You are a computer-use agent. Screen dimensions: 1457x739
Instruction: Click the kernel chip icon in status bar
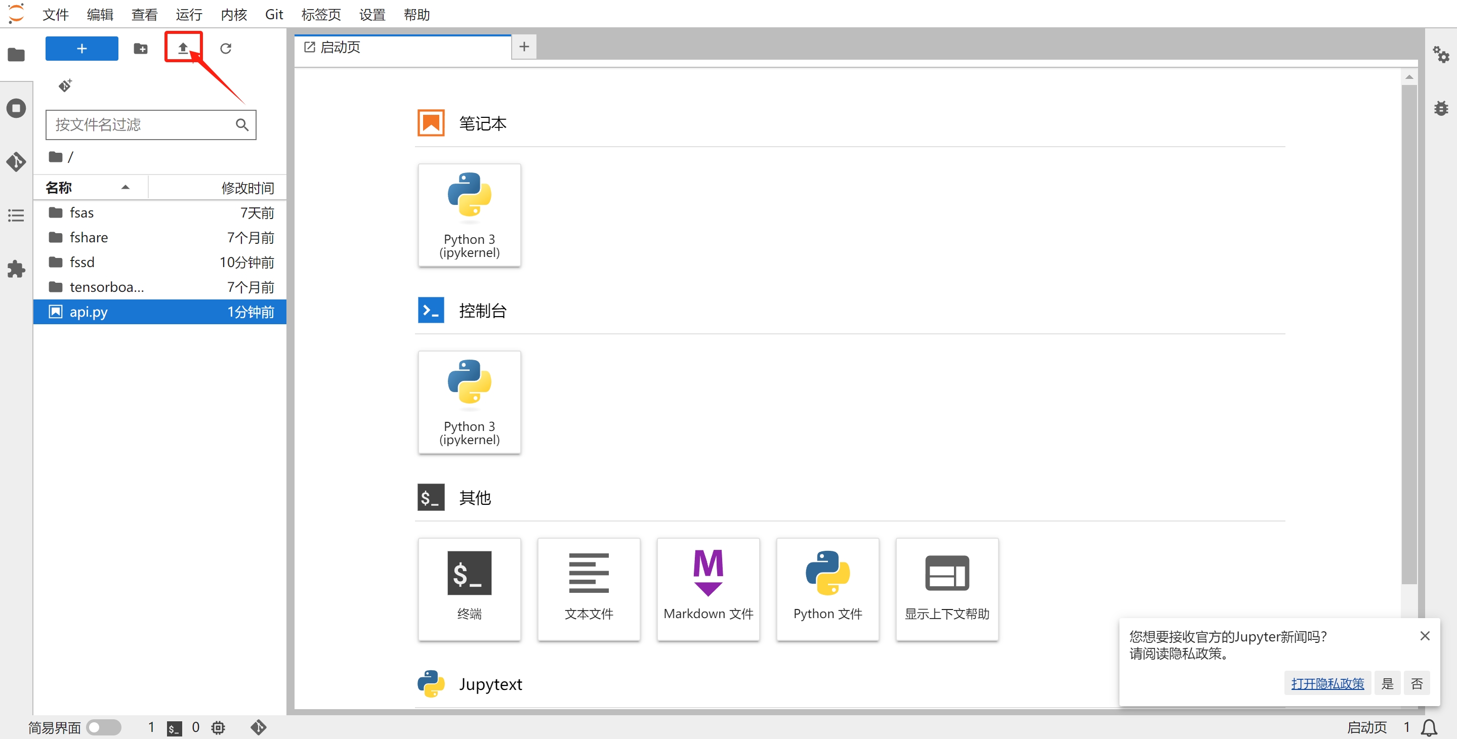coord(218,728)
